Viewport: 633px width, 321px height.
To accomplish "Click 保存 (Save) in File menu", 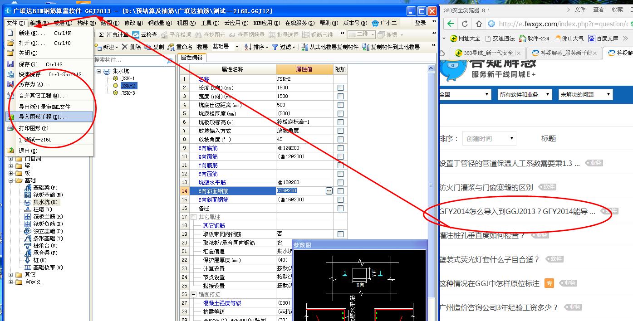I will (x=49, y=64).
